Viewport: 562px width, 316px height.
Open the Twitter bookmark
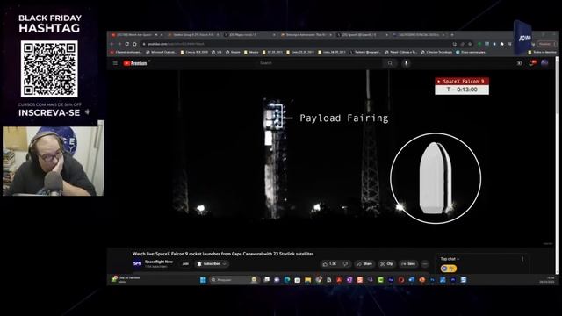tap(365, 52)
